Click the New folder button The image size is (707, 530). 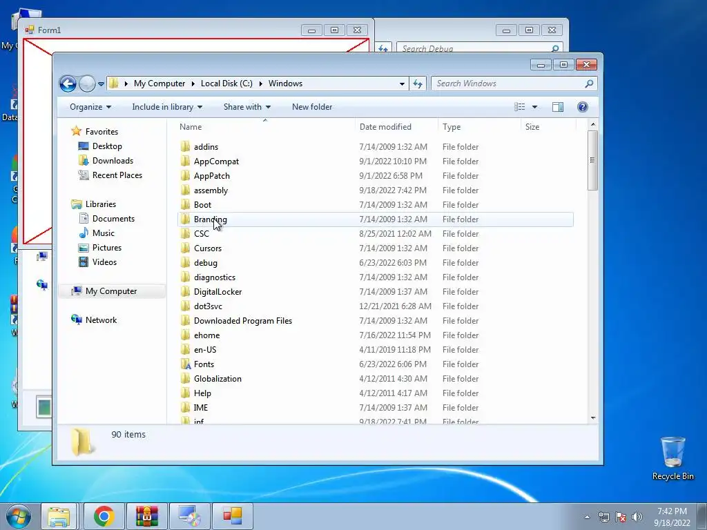click(x=312, y=107)
